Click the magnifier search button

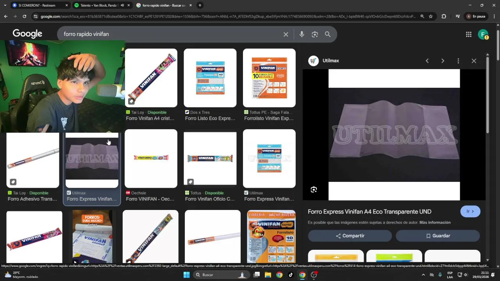pyautogui.click(x=328, y=34)
